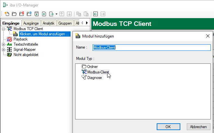This screenshot has width=214, height=133.
Task: Select Signal-Mapper in the tree
Action: (x=25, y=50)
